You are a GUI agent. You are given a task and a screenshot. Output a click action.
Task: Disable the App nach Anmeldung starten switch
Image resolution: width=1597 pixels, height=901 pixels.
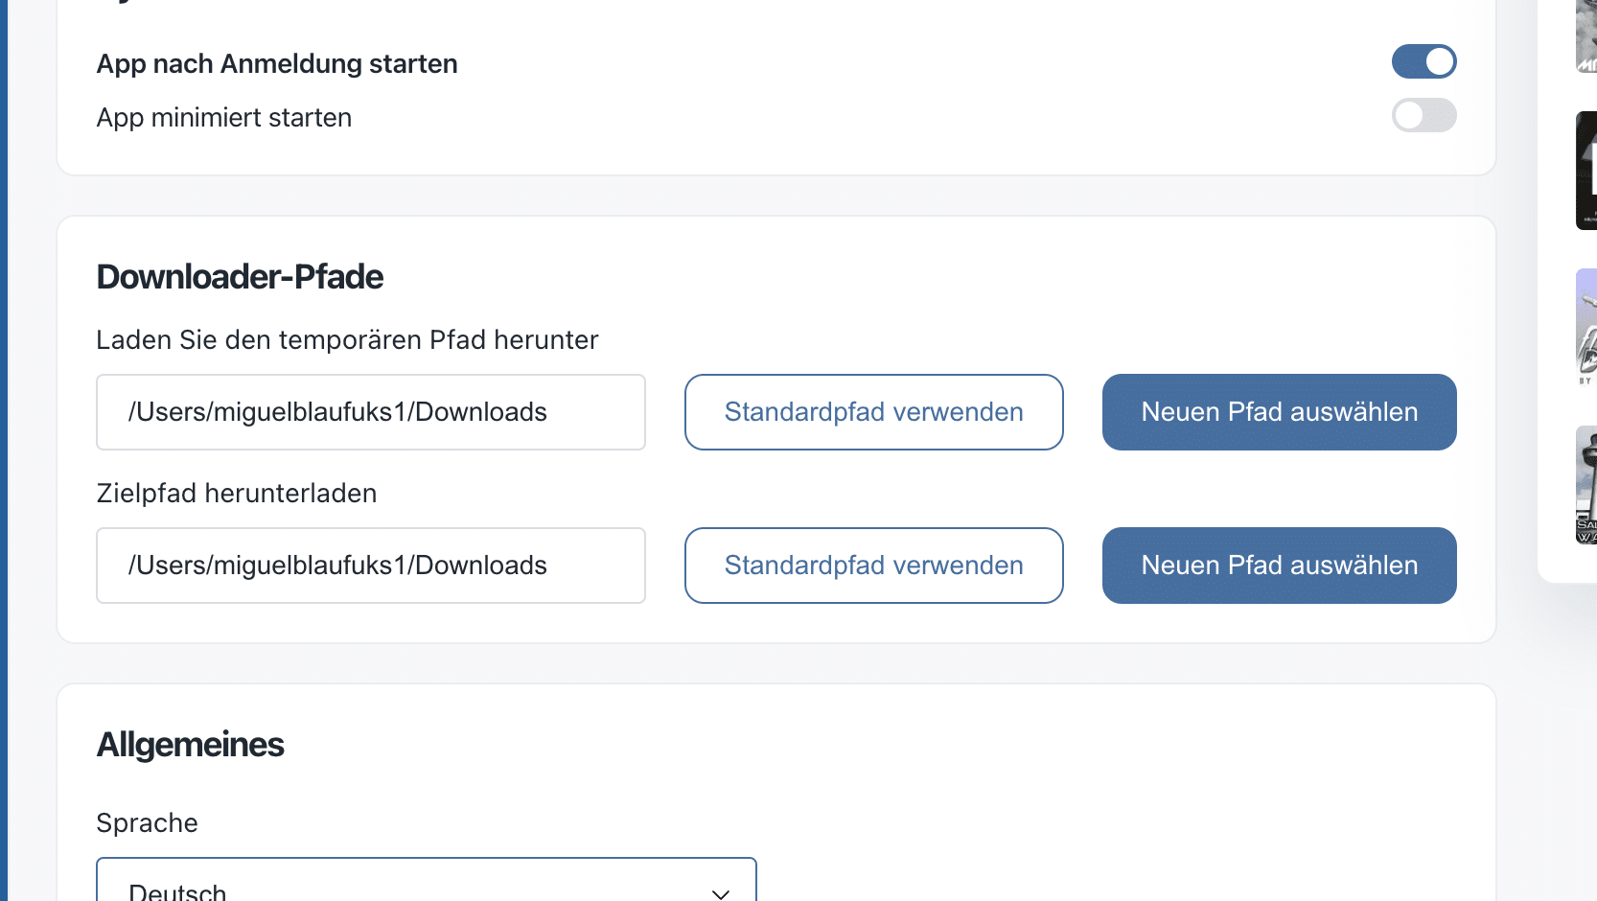coord(1423,61)
